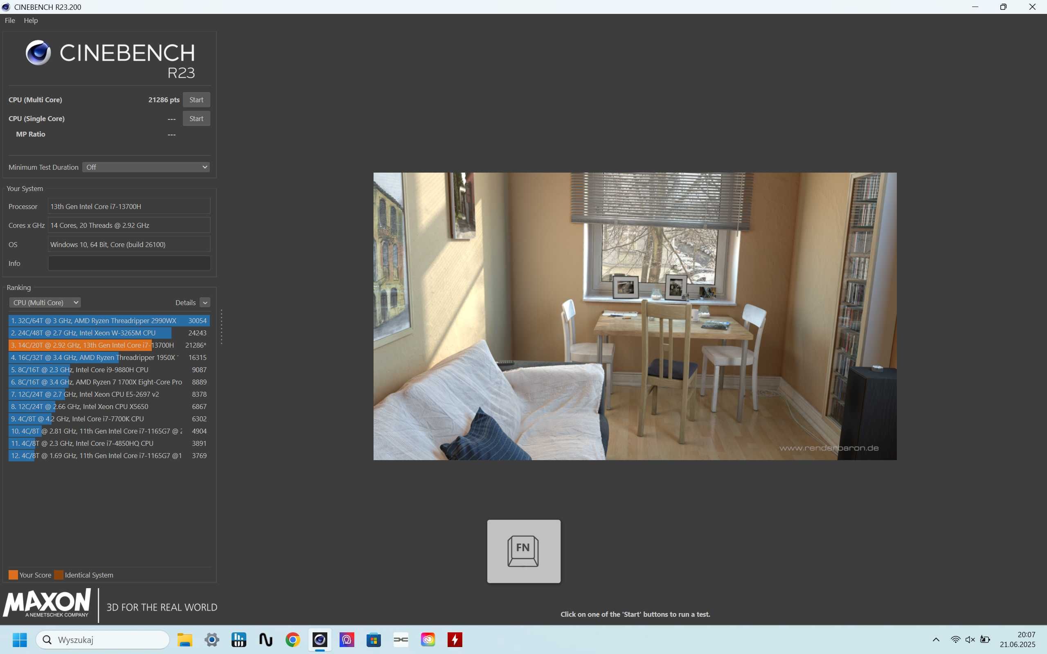This screenshot has height=654, width=1047.
Task: Click the Cinebench taskbar icon
Action: coord(320,640)
